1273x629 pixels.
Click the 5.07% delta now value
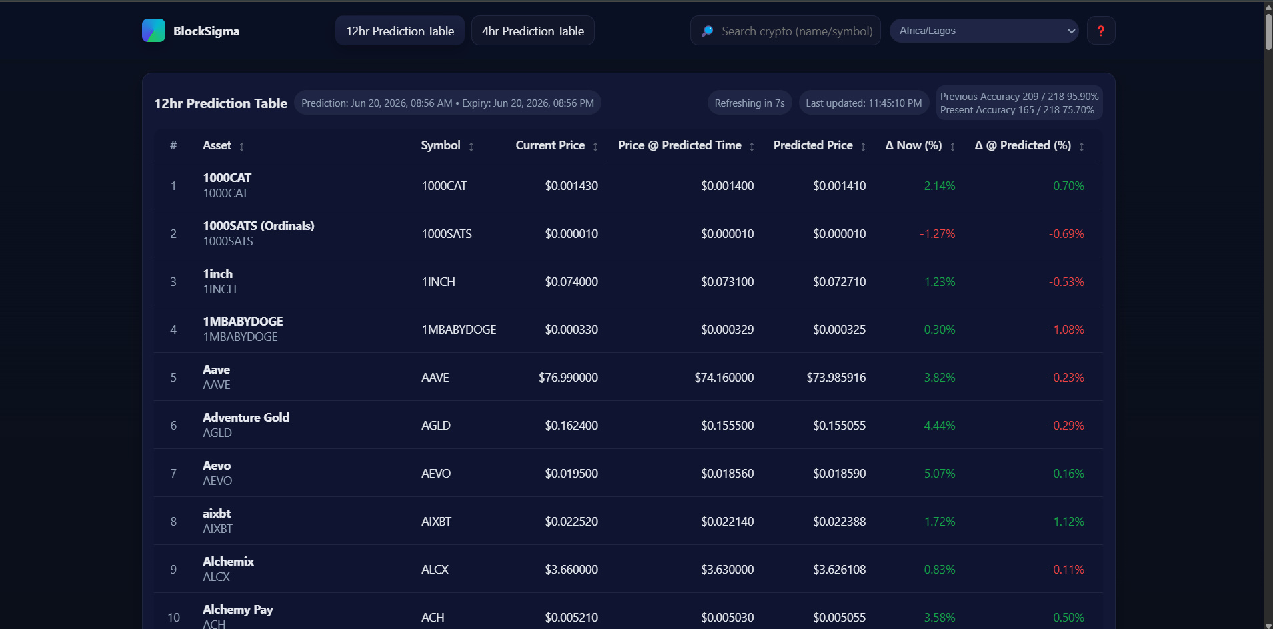point(940,473)
